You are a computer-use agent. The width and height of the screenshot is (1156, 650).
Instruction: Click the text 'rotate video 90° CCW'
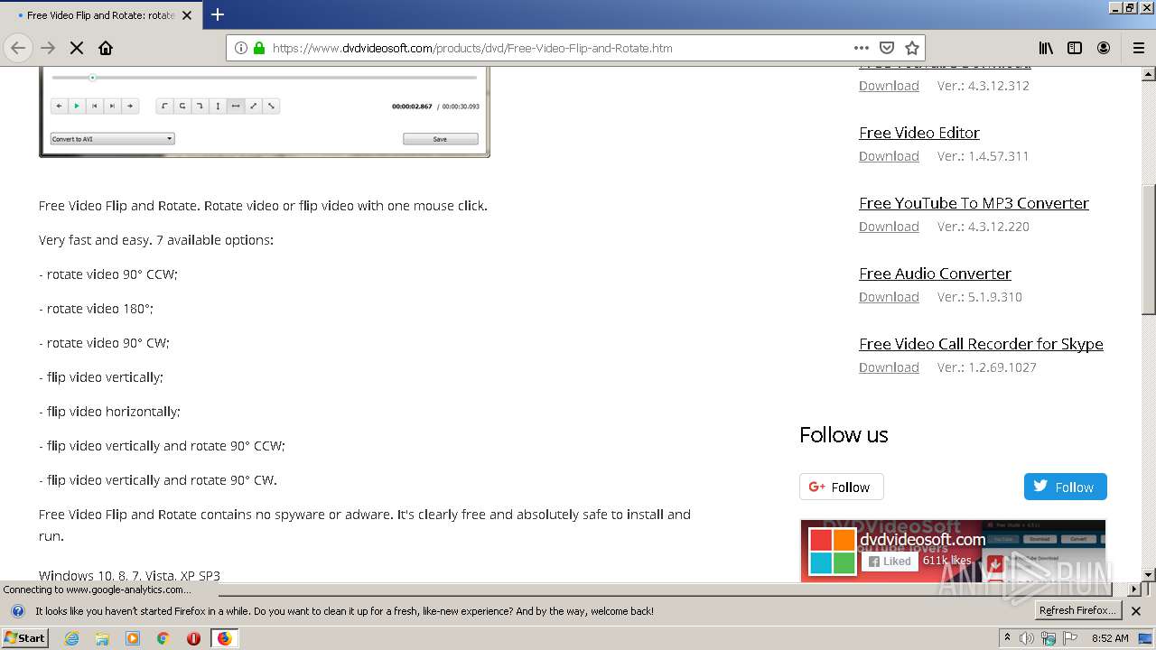(112, 274)
